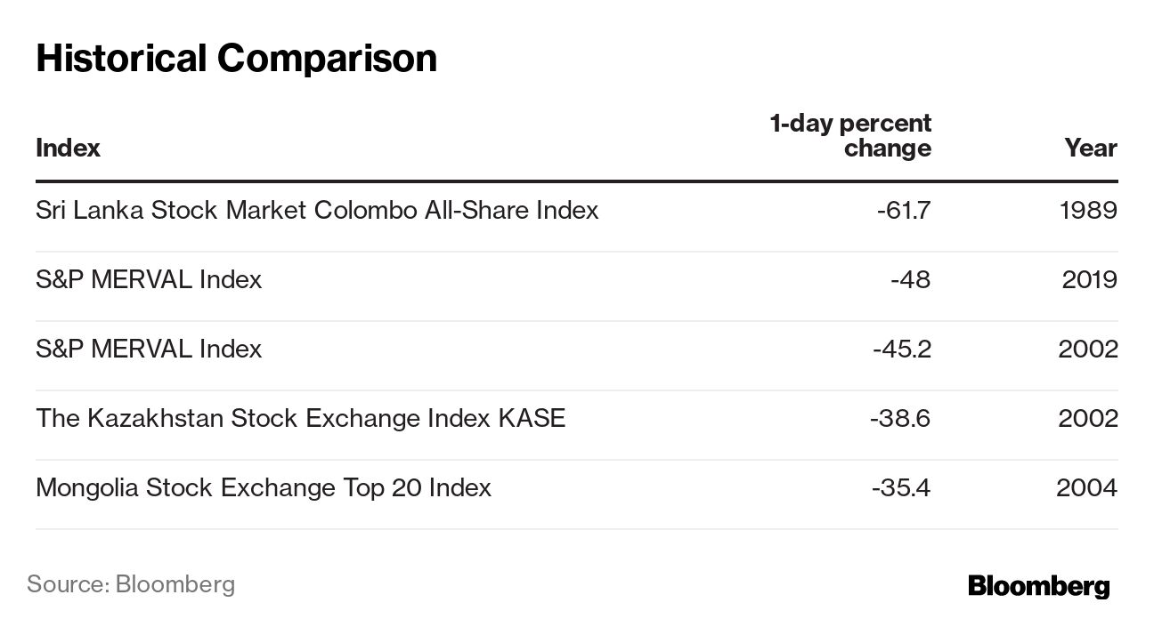Click the 1-day percent change column header
This screenshot has height=635, width=1154.
(850, 135)
